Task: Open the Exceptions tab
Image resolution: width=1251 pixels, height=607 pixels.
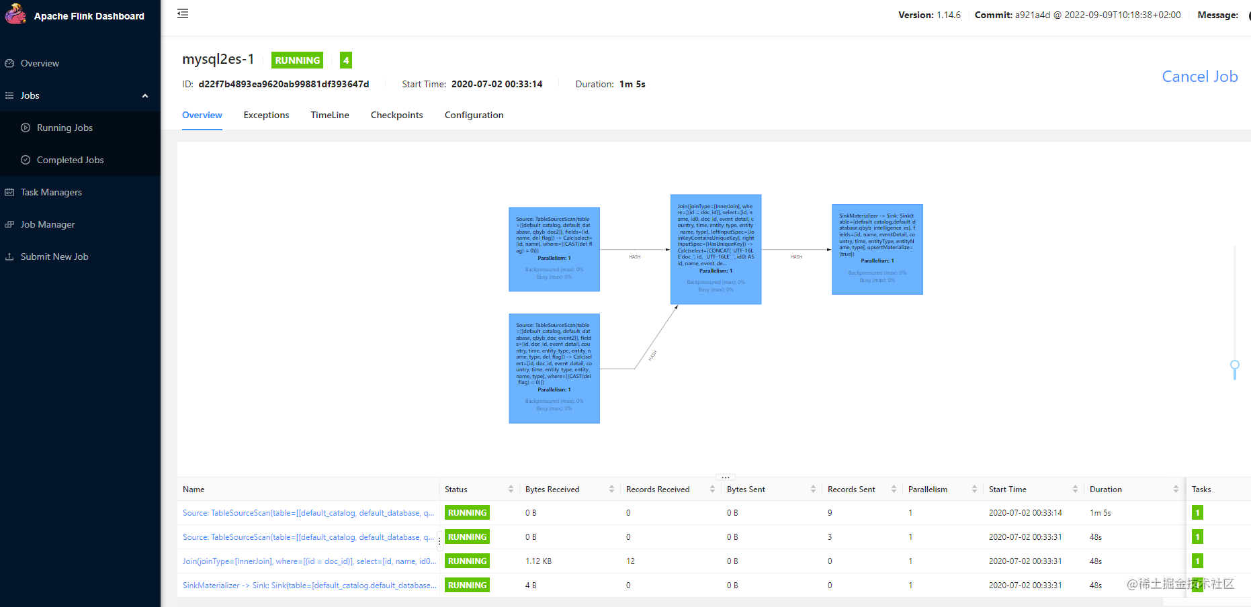Action: pyautogui.click(x=266, y=115)
